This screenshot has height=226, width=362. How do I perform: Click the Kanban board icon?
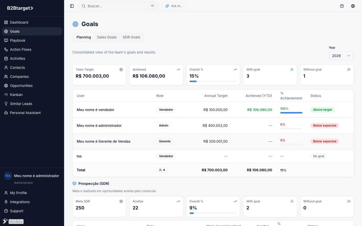point(6,95)
